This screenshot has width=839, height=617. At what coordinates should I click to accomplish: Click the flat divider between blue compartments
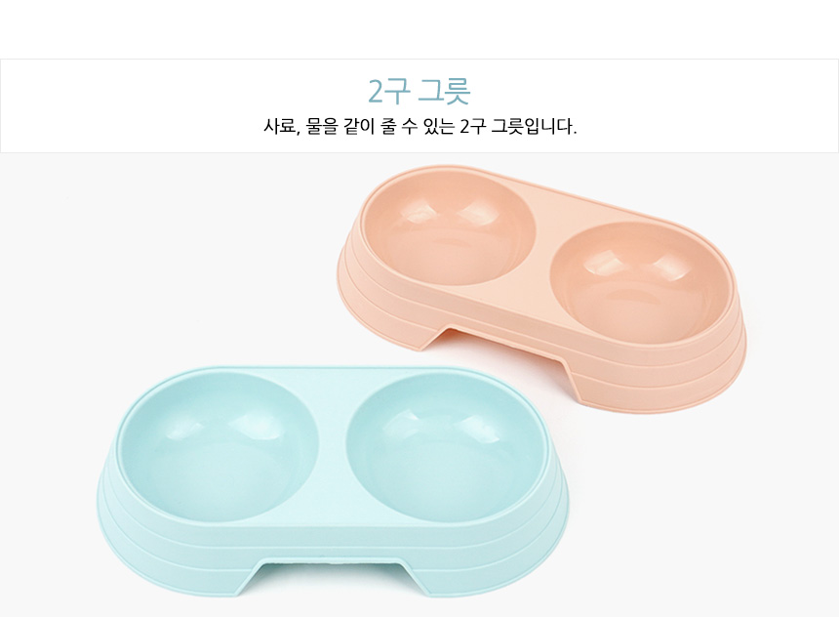click(333, 450)
